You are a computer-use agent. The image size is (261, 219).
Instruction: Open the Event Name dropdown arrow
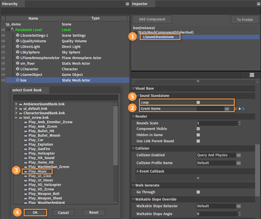pos(227,109)
